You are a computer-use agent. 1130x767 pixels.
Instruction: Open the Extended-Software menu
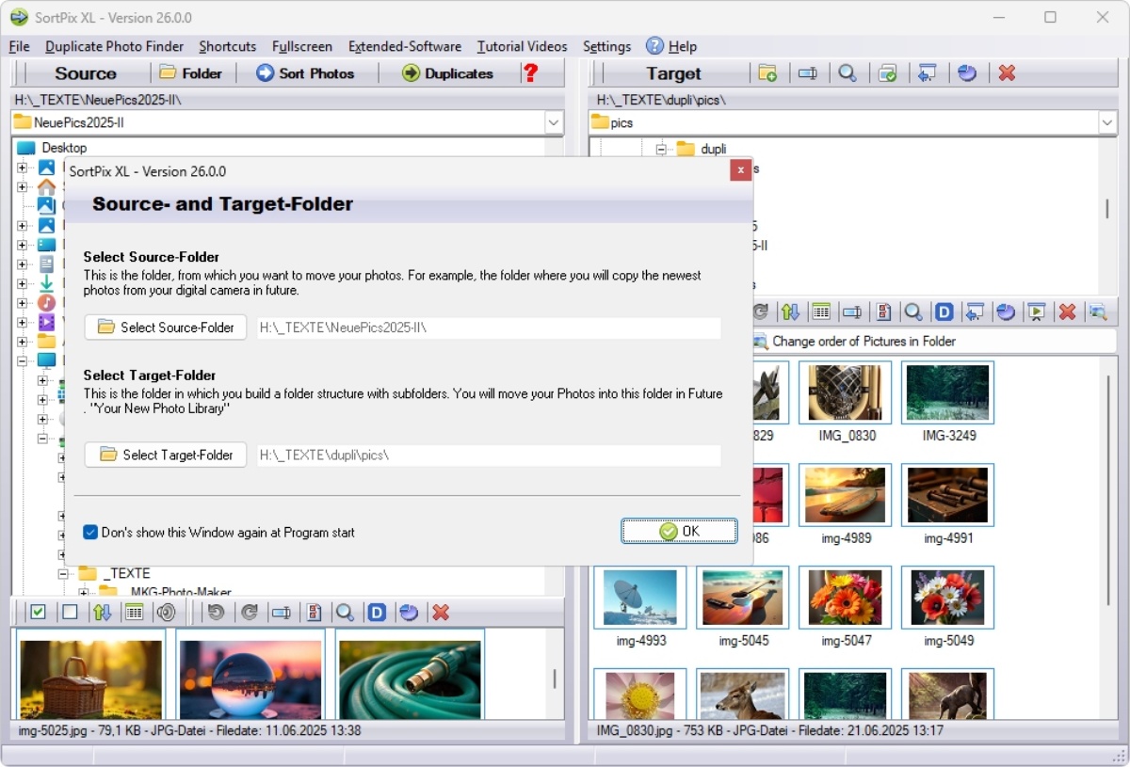click(x=405, y=46)
